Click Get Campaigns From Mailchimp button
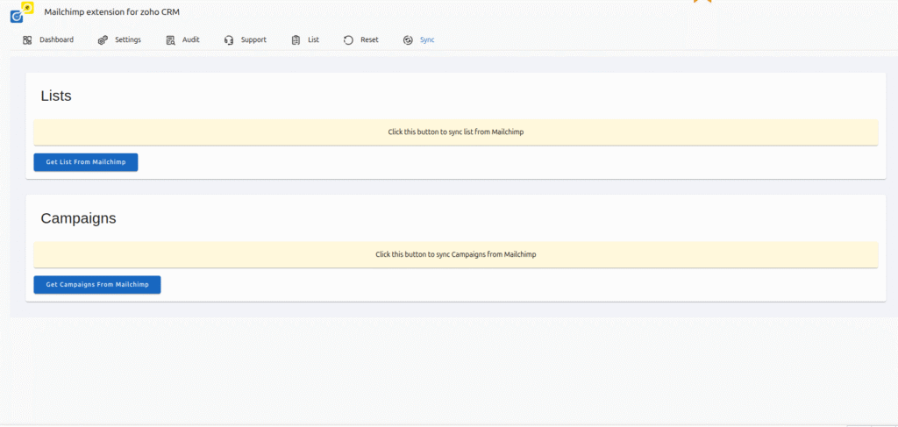The height and width of the screenshot is (427, 898). tap(97, 284)
